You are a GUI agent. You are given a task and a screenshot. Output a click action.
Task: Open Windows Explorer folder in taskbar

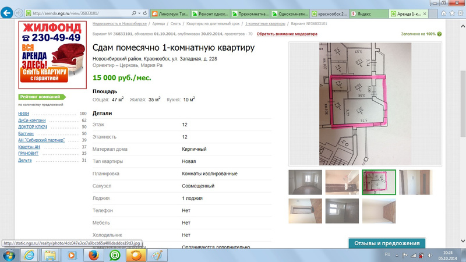50,255
